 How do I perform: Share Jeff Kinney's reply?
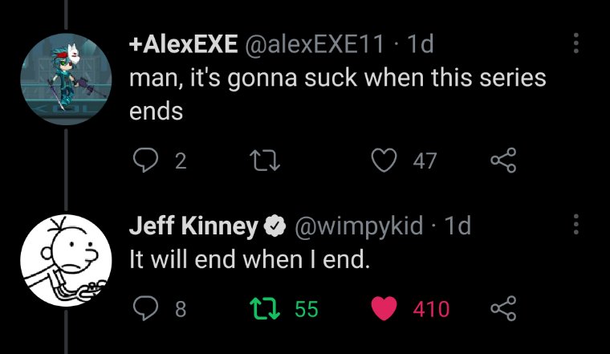[x=502, y=308]
